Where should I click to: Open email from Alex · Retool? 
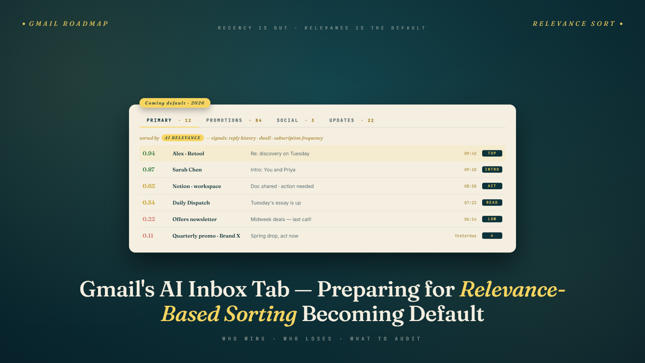coord(322,153)
